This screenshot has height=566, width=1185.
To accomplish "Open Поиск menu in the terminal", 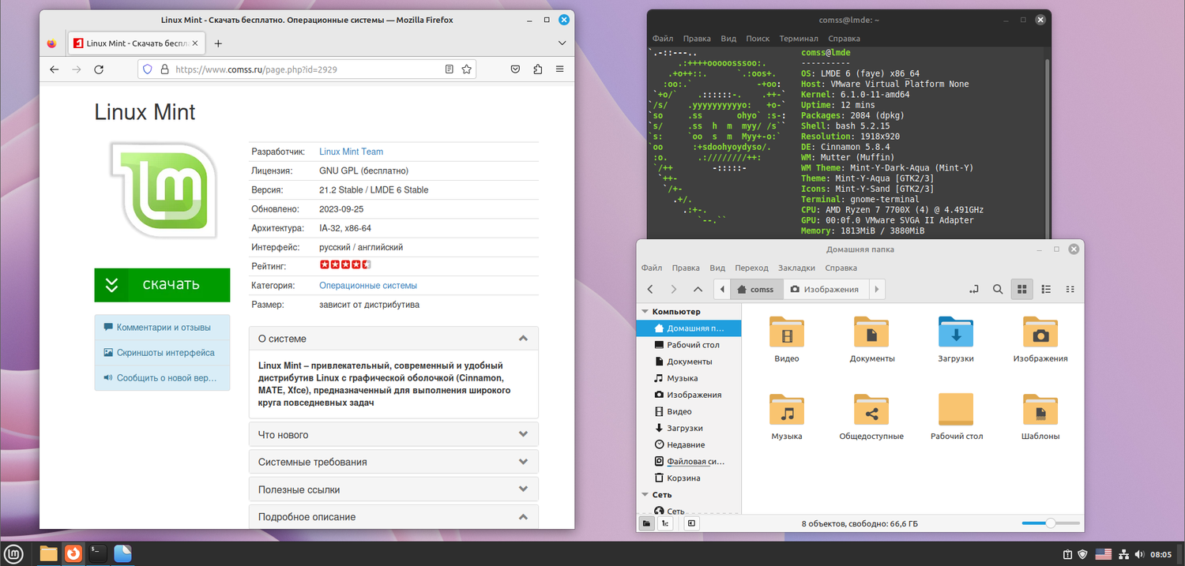I will click(758, 39).
